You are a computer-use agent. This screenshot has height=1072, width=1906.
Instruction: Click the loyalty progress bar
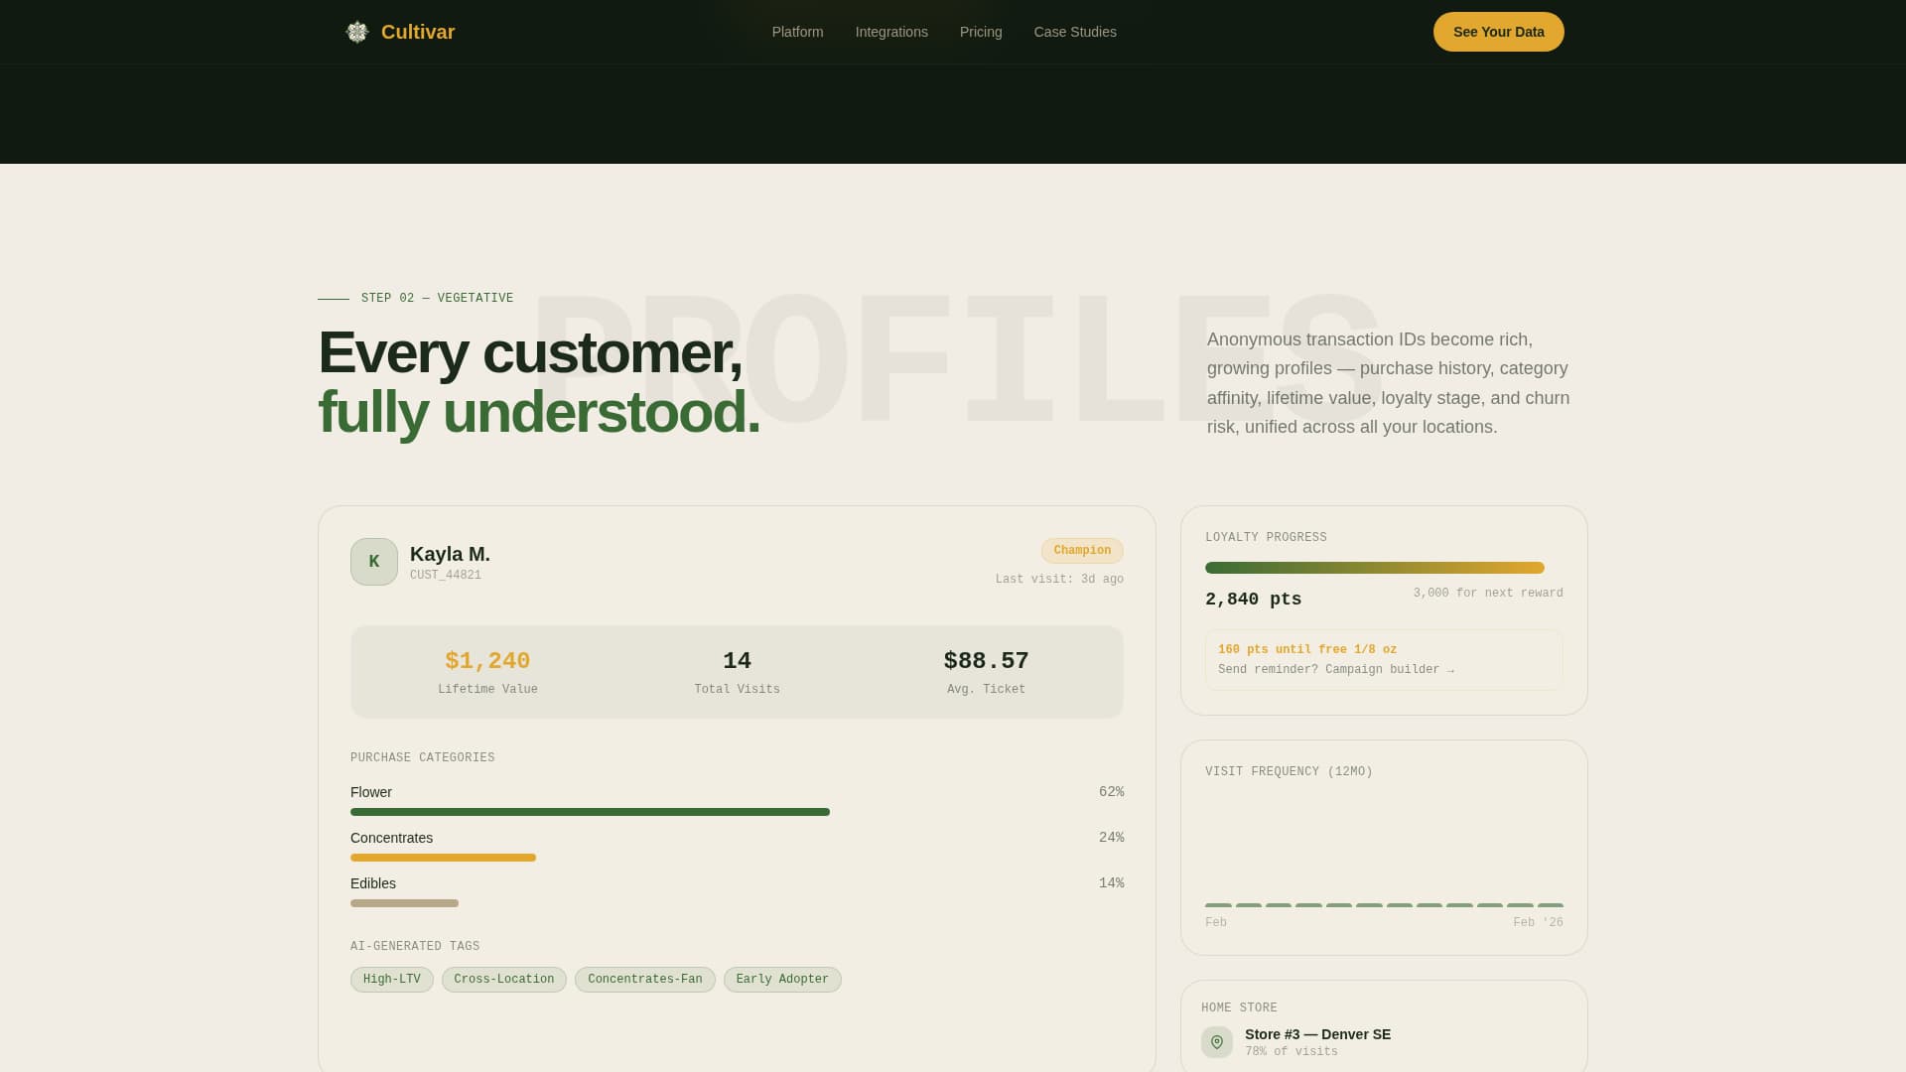click(1374, 568)
